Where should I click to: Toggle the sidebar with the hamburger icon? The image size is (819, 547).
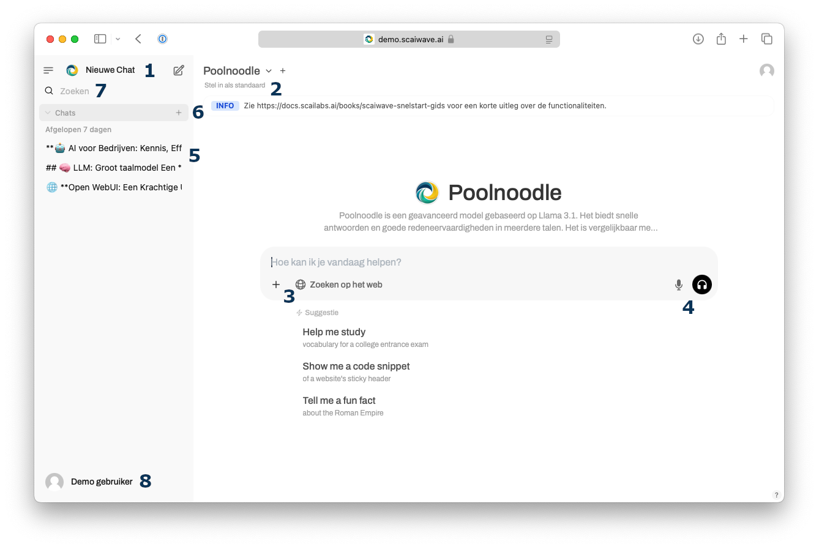coord(48,70)
